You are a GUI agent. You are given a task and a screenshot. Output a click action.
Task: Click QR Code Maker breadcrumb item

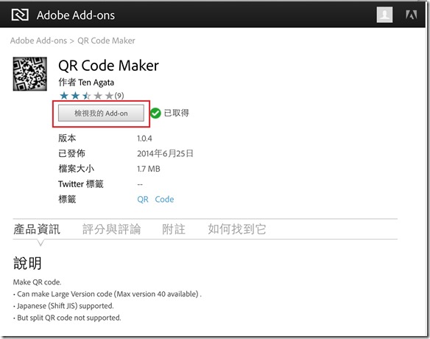click(x=107, y=41)
